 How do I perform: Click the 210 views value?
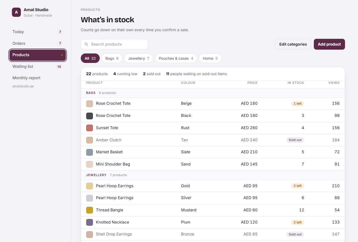pyautogui.click(x=336, y=186)
